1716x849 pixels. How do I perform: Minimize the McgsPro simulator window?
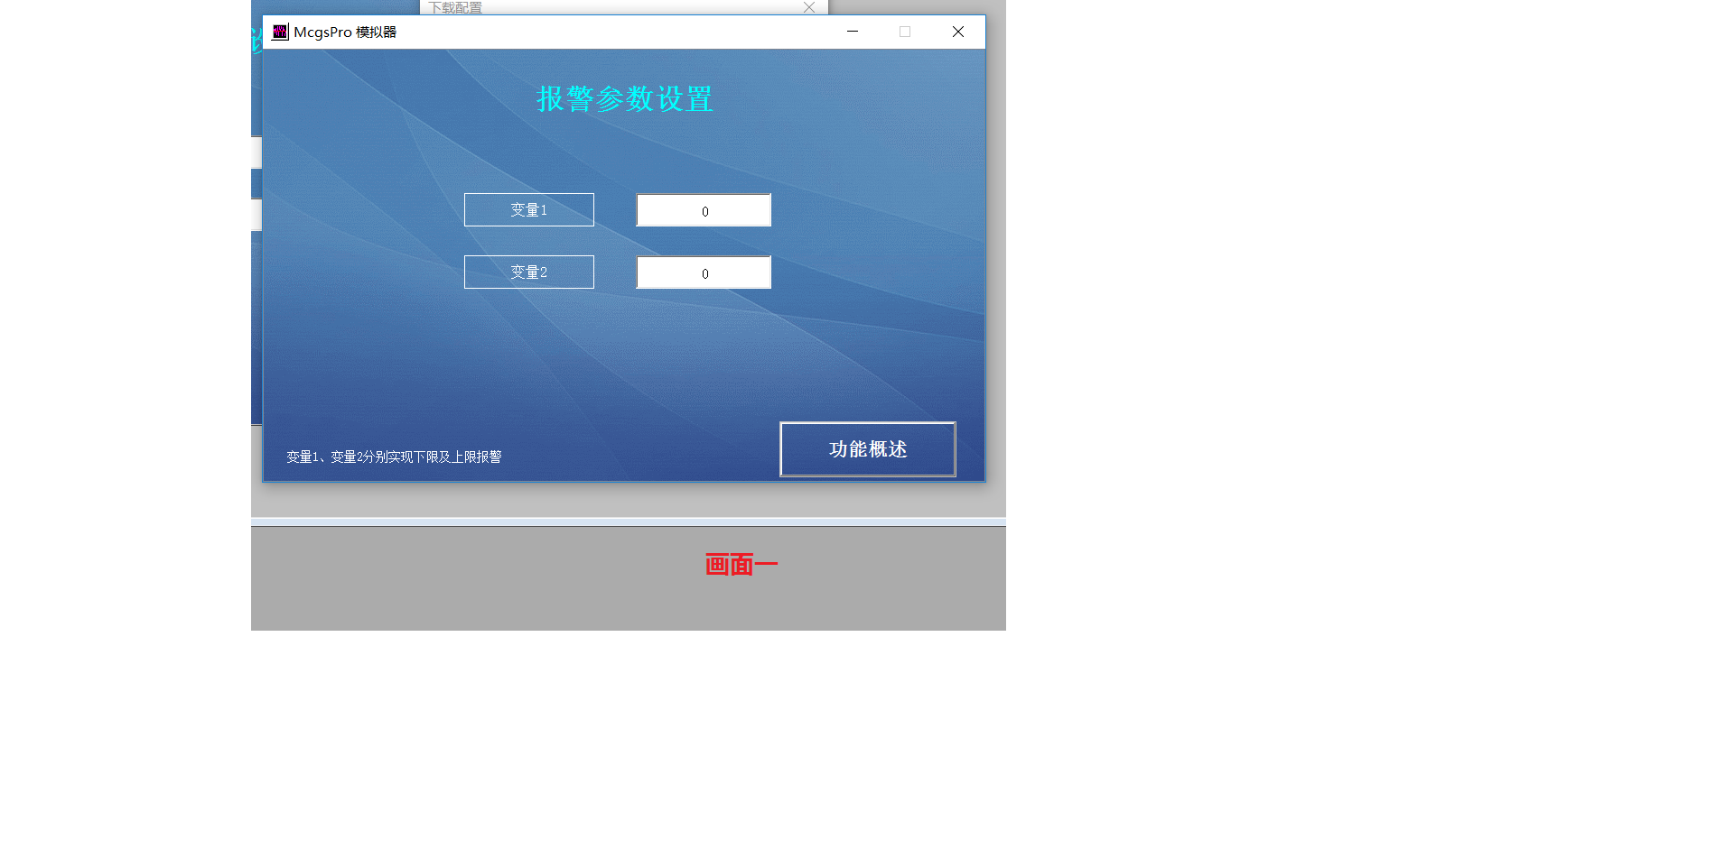[852, 32]
